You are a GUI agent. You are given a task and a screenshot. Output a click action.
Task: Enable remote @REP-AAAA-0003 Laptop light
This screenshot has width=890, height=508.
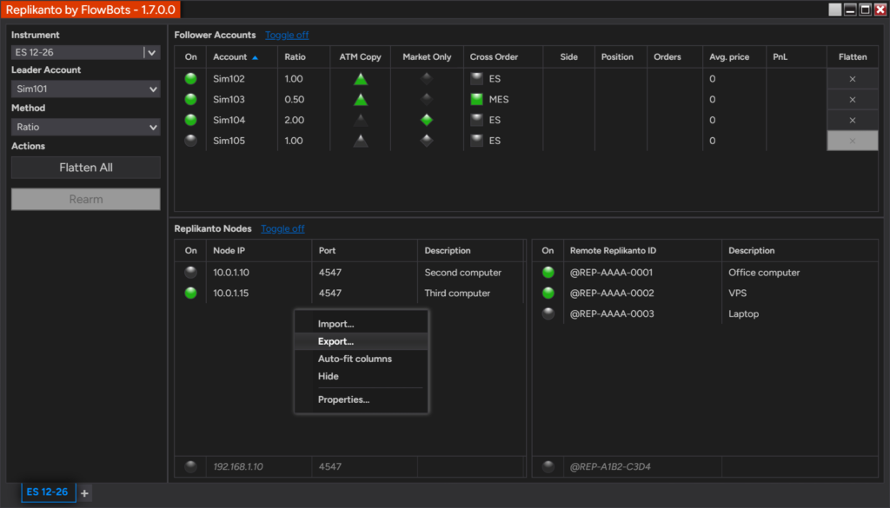548,313
